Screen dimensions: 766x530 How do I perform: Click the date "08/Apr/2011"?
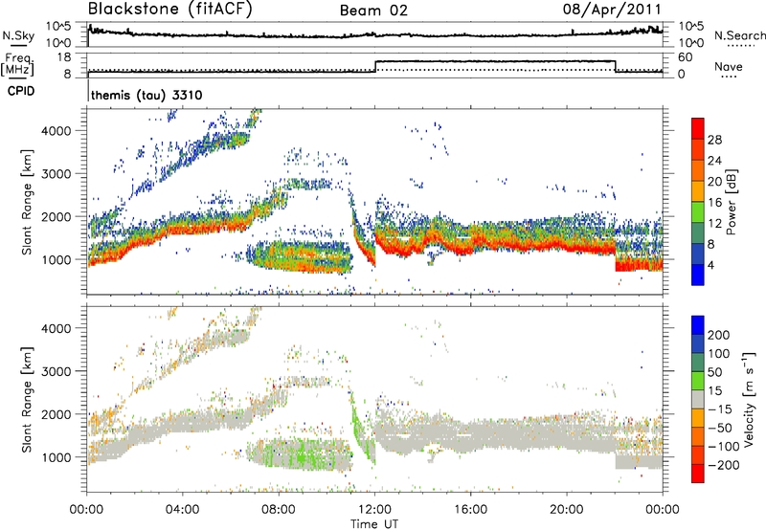pyautogui.click(x=612, y=10)
